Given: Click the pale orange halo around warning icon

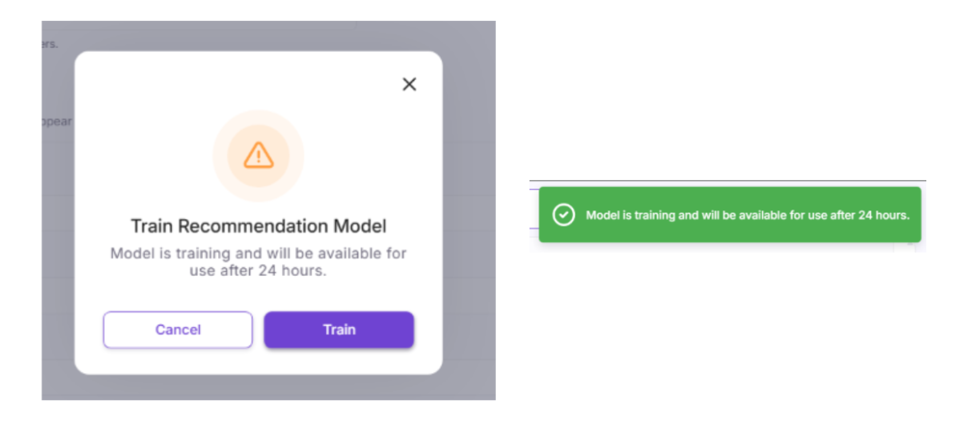Looking at the screenshot, I should 258,156.
